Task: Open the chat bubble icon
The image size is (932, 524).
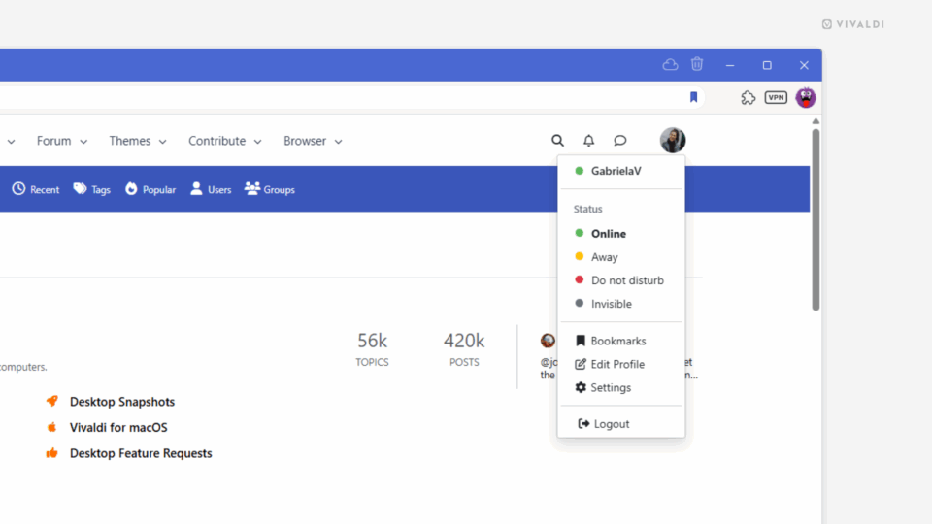Action: click(620, 140)
